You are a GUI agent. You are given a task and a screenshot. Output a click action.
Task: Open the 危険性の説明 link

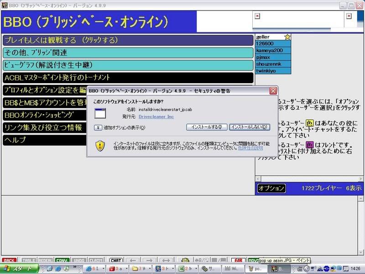[250, 148]
